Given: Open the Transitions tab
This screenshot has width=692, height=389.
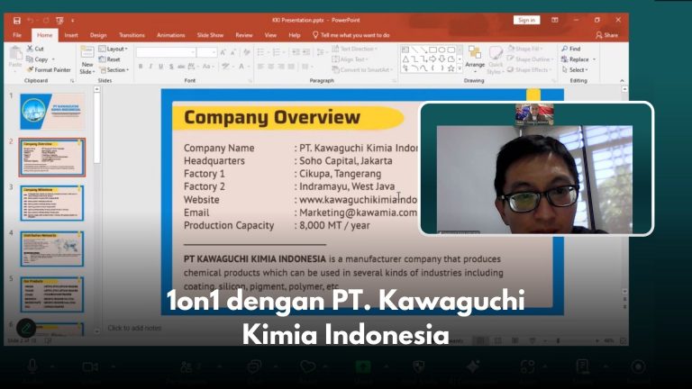Looking at the screenshot, I should click(132, 35).
